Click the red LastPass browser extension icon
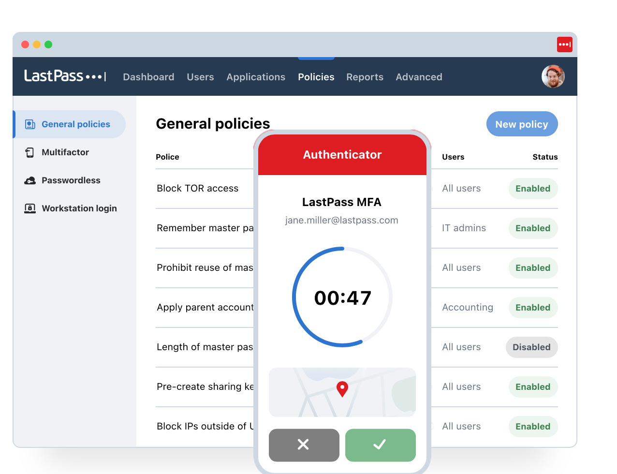Screen dimensions: 617x474 point(564,44)
